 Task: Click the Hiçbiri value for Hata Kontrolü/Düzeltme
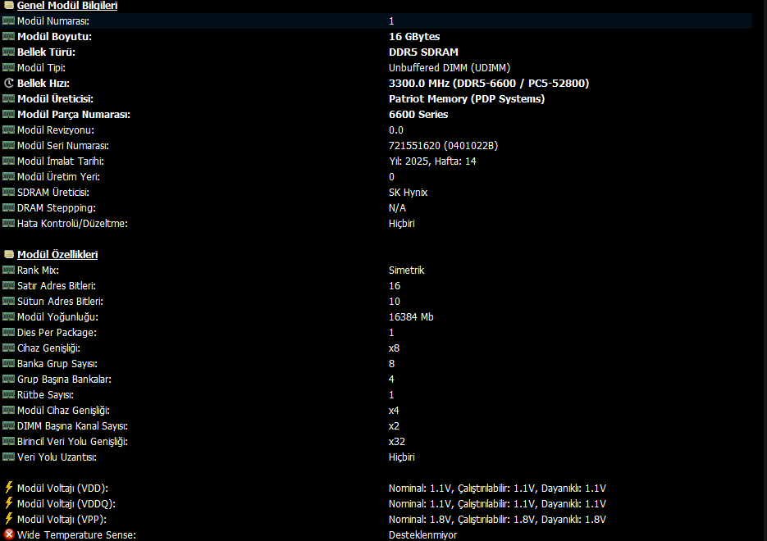[x=402, y=223]
